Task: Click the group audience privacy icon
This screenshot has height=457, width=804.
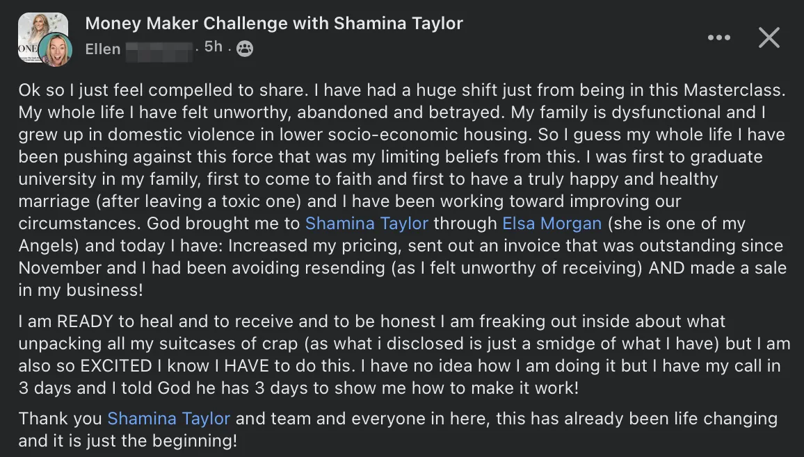Action: [x=244, y=48]
